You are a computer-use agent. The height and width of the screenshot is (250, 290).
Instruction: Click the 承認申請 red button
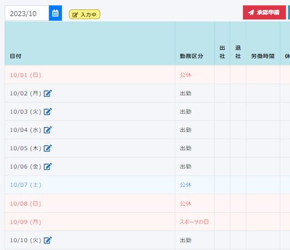click(x=264, y=12)
